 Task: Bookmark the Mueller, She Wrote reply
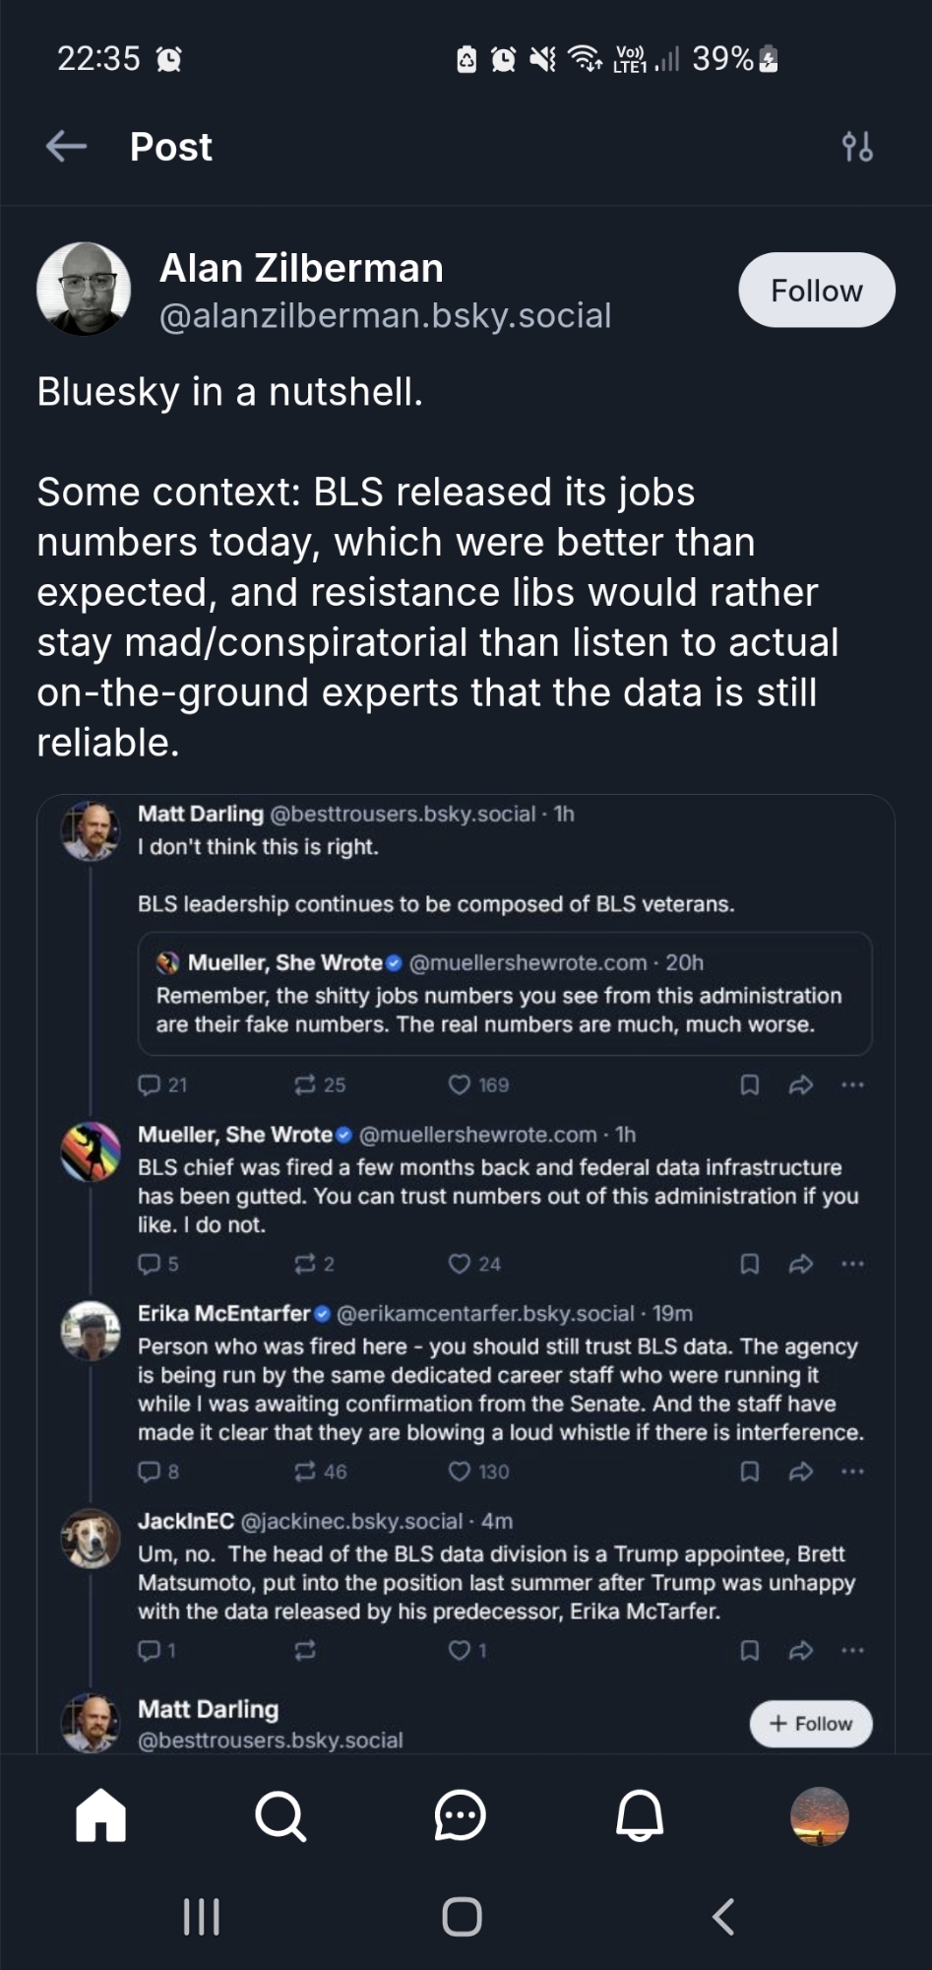pyautogui.click(x=749, y=1264)
